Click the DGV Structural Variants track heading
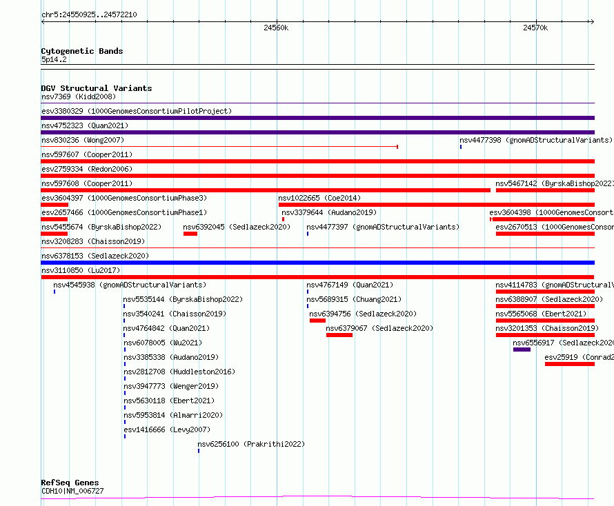The width and height of the screenshot is (614, 506). (97, 88)
